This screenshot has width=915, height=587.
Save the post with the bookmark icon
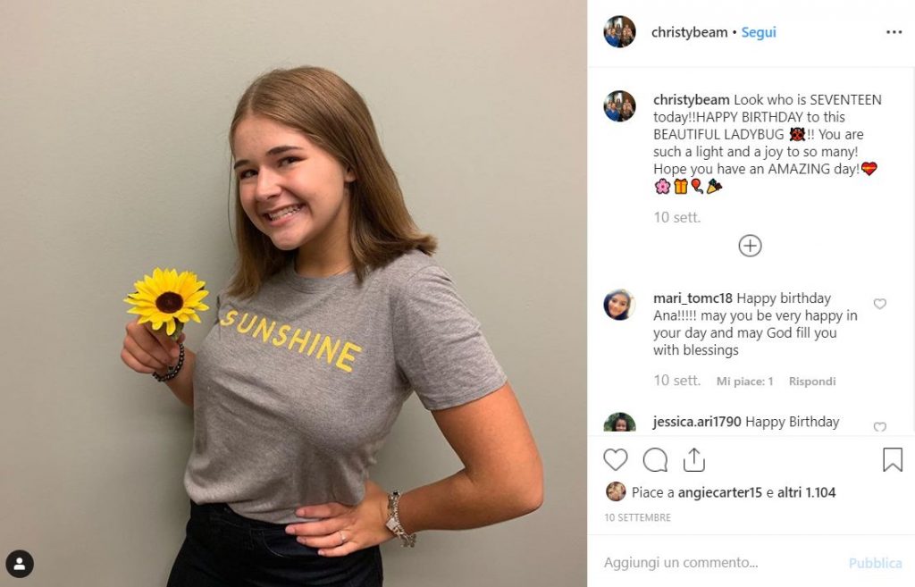click(x=892, y=460)
